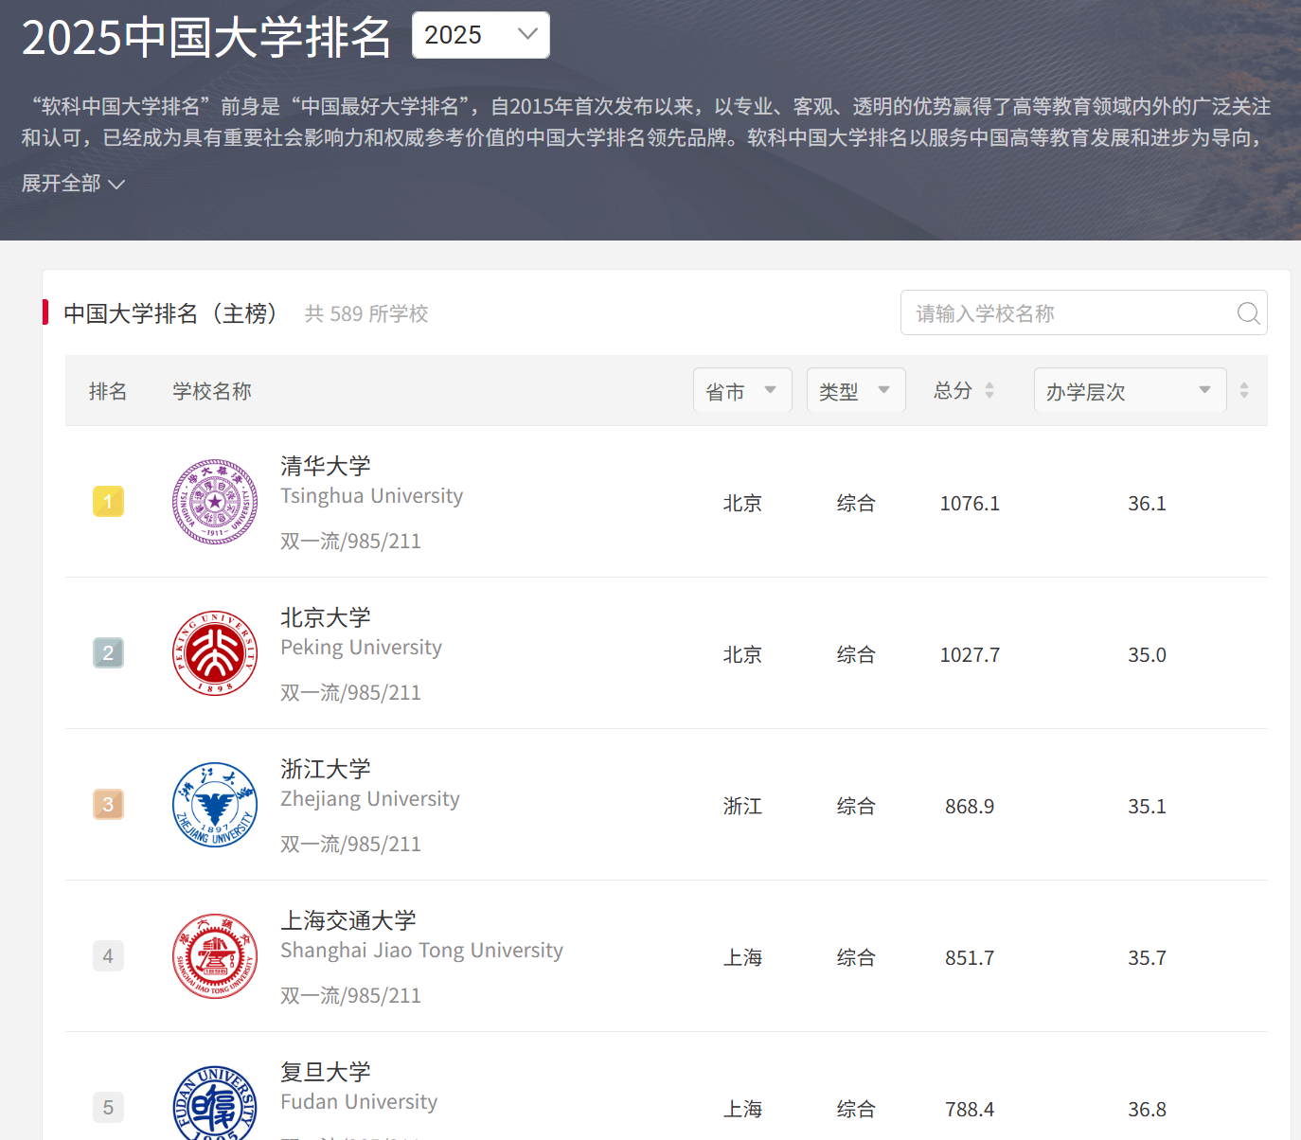Click the Zhejiang University logo

point(215,805)
